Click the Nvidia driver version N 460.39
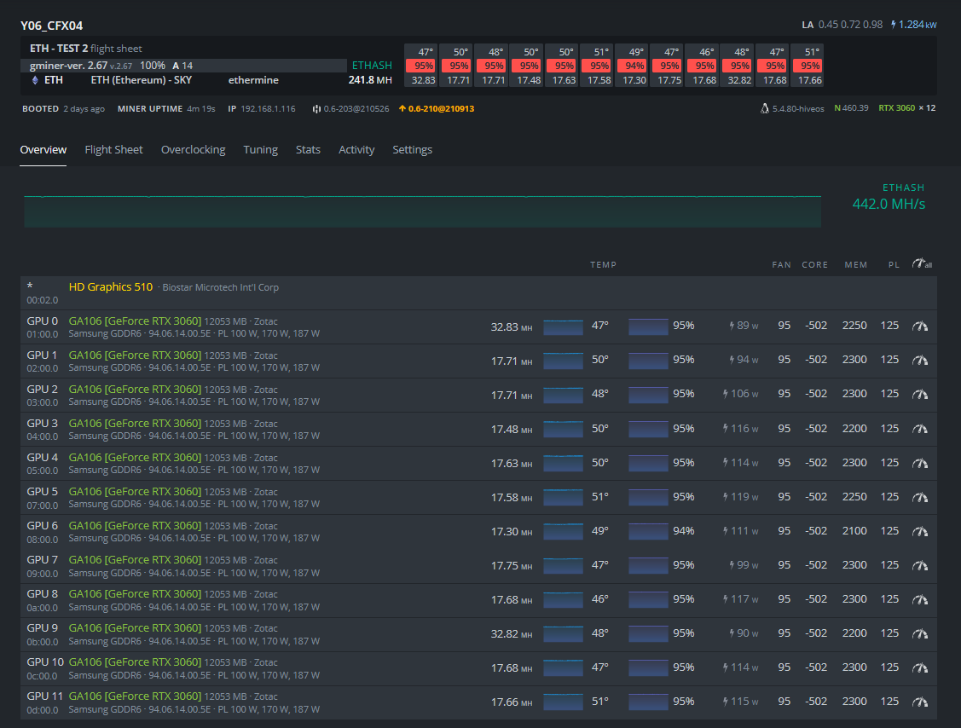This screenshot has width=961, height=728. coord(851,108)
